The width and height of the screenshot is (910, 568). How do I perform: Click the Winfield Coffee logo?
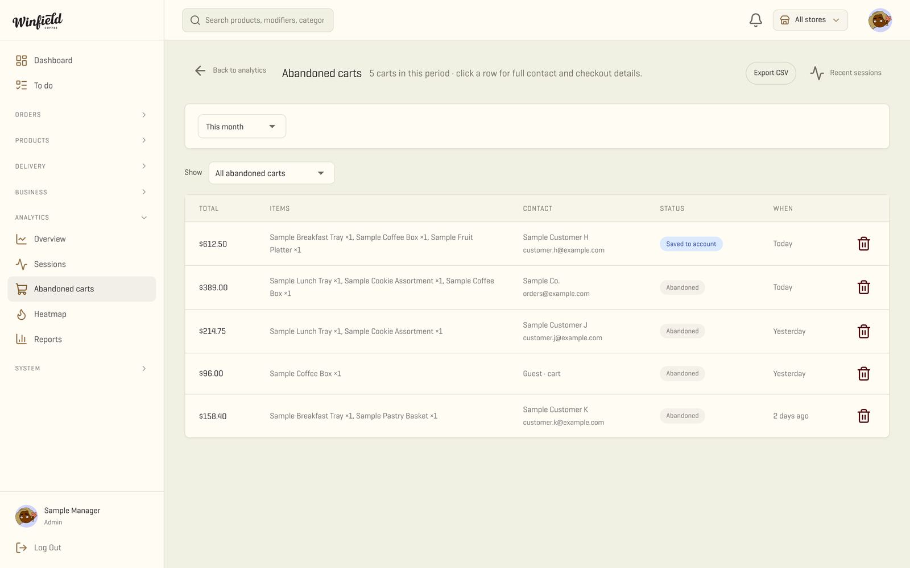(x=38, y=21)
